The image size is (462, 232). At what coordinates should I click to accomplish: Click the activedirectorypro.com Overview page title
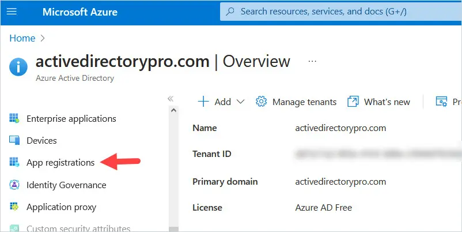pos(163,61)
